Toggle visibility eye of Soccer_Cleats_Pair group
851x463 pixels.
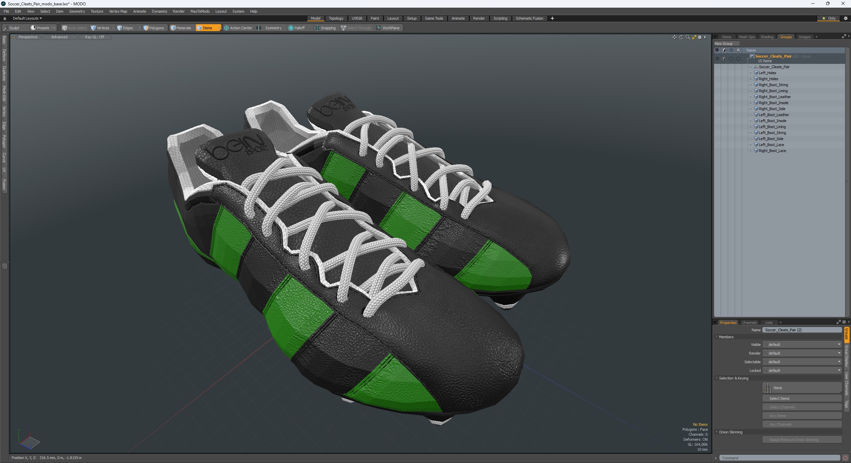(717, 59)
